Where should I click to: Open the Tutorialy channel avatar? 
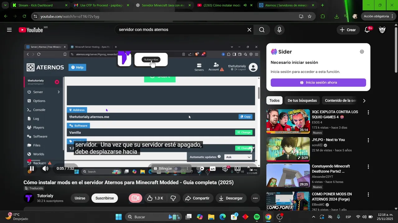tap(29, 198)
